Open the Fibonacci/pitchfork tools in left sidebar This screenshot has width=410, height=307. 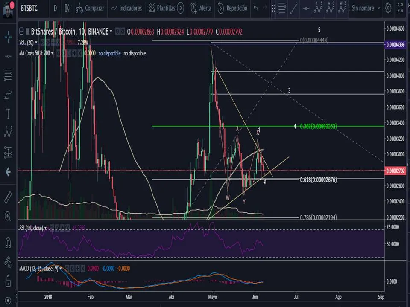8,75
